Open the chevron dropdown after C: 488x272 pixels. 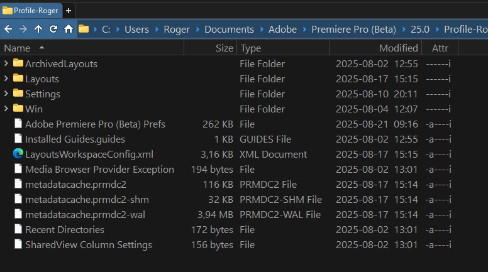click(x=118, y=30)
